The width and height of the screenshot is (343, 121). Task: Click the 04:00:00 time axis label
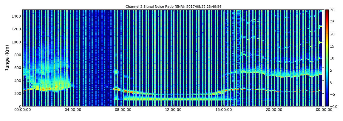click(x=72, y=110)
